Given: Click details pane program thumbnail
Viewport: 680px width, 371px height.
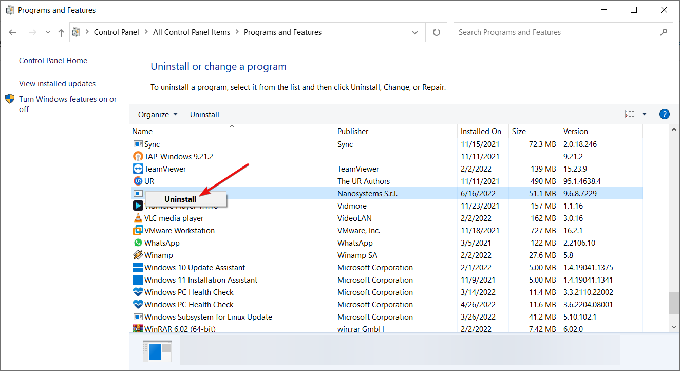Looking at the screenshot, I should [157, 351].
